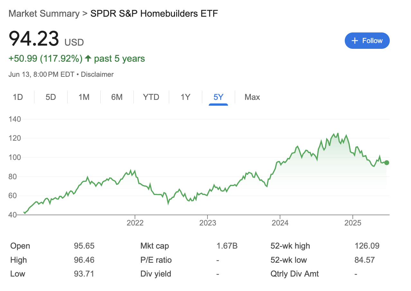Select the 5D time range tab
This screenshot has height=291, width=411.
click(51, 97)
